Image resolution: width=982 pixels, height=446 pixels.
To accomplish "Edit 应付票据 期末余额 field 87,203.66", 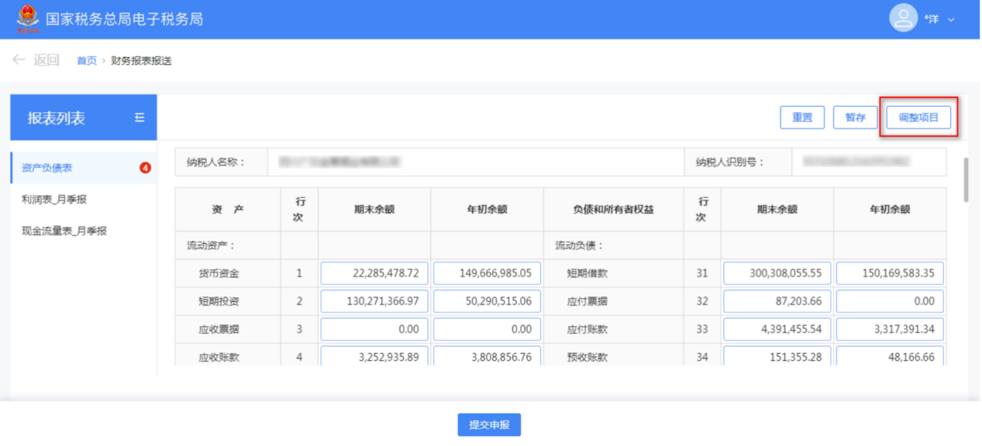I will [x=777, y=301].
